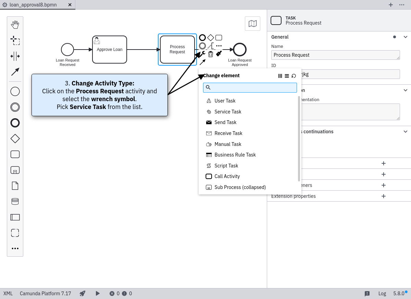Open the XML view
Screen dimensions: 411x299
(x=8, y=294)
